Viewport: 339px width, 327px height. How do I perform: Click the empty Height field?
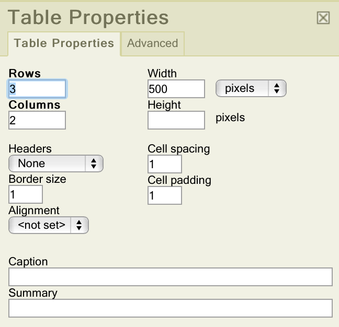[176, 120]
